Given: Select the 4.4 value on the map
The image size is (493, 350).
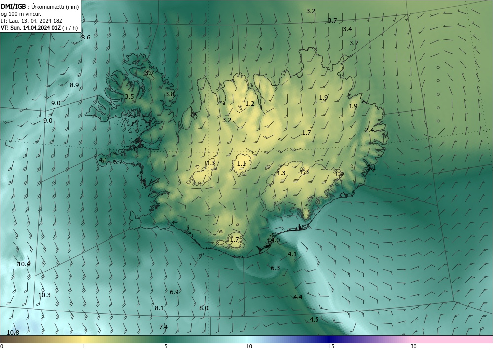Looking at the screenshot, I should (298, 297).
